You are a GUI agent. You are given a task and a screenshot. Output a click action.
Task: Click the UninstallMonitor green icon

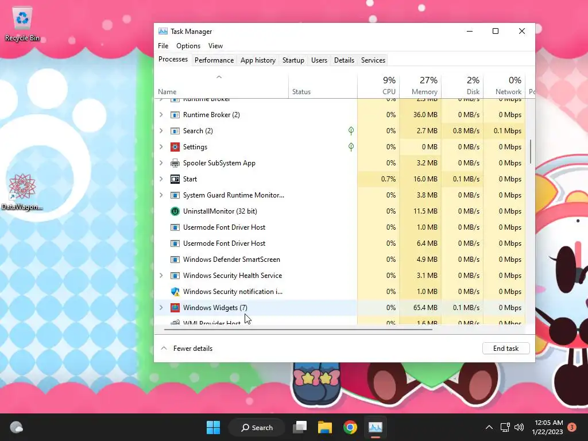[175, 211]
